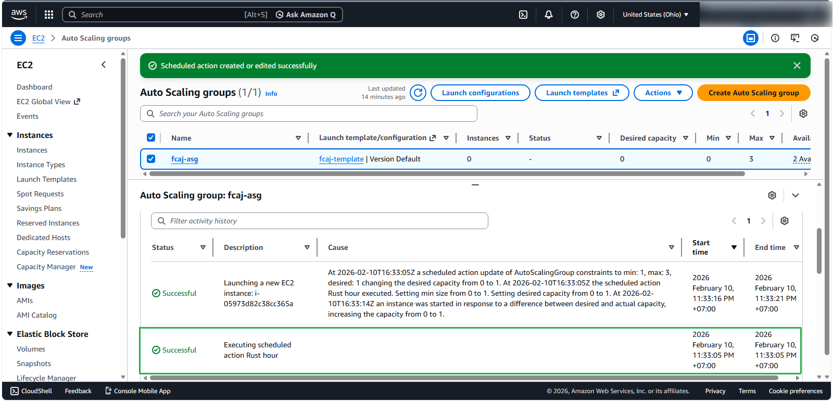The height and width of the screenshot is (402, 833).
Task: Open the info panel icon in the breadcrumb bar
Action: (775, 38)
